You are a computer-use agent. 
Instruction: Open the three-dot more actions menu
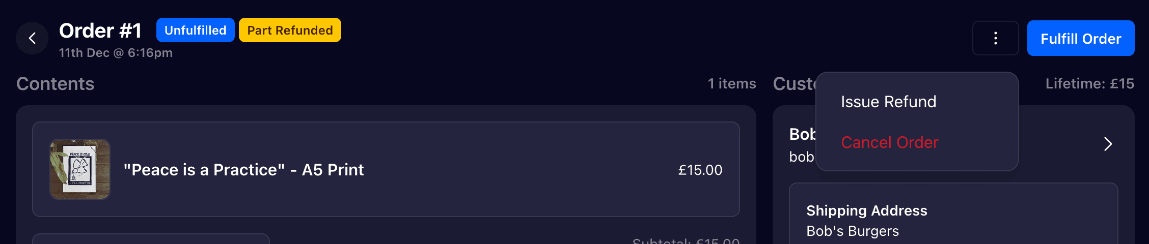(x=995, y=38)
